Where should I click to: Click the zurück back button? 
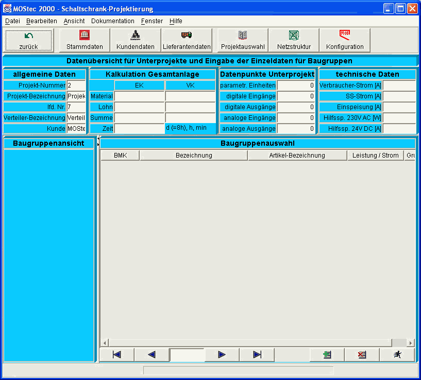click(29, 40)
